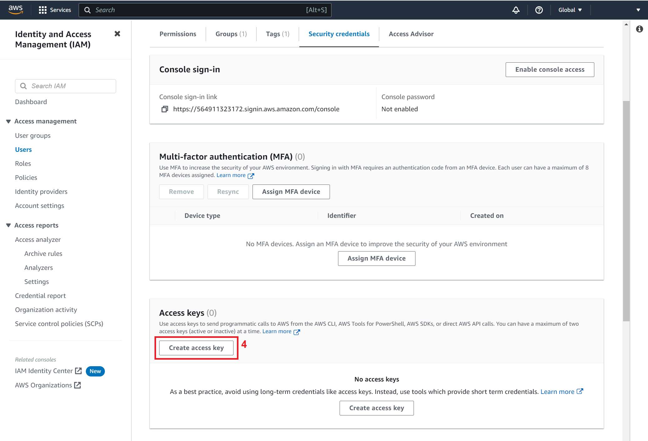Image resolution: width=648 pixels, height=441 pixels.
Task: Click Assign MFA device button beside Resync
Action: tap(291, 192)
